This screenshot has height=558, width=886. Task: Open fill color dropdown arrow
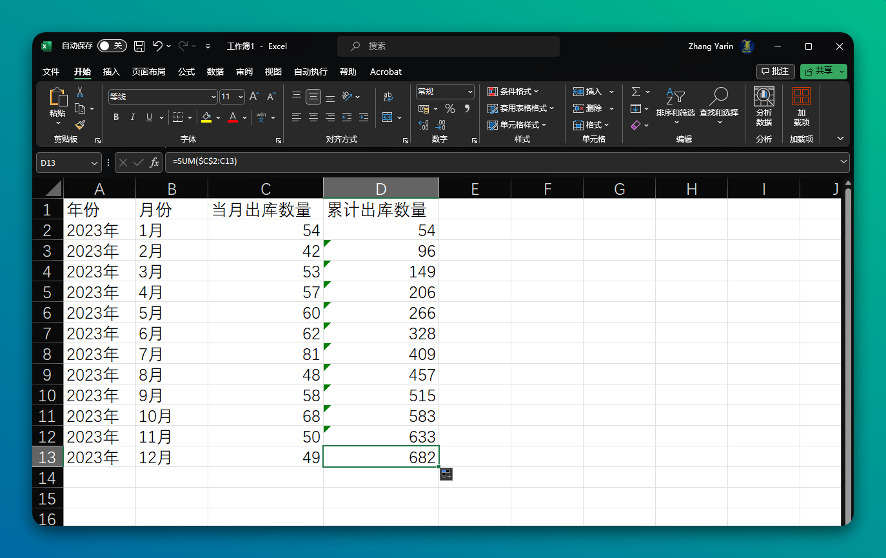pyautogui.click(x=218, y=117)
